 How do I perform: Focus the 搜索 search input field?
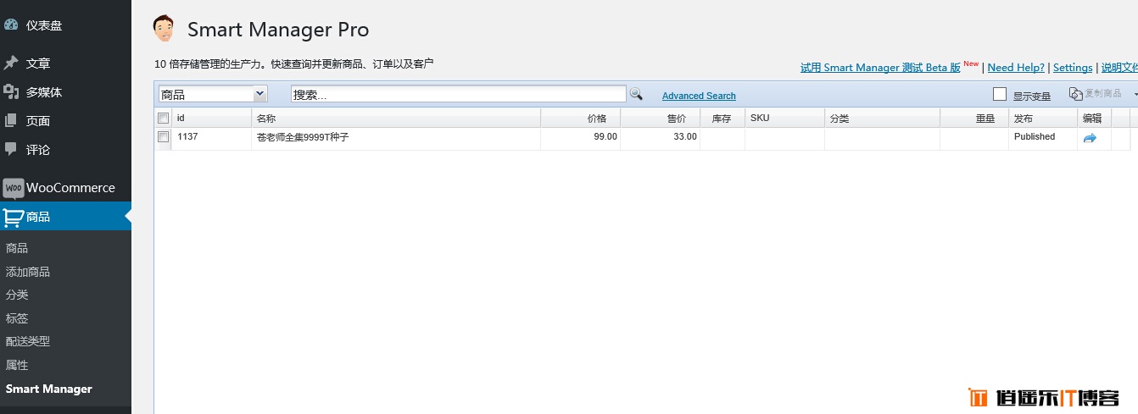click(x=459, y=94)
